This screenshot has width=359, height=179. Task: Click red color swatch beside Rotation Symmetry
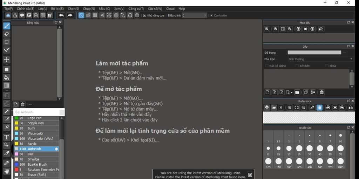16,170
